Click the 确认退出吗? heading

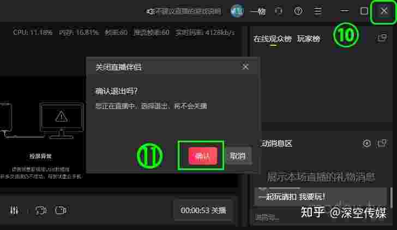[117, 91]
